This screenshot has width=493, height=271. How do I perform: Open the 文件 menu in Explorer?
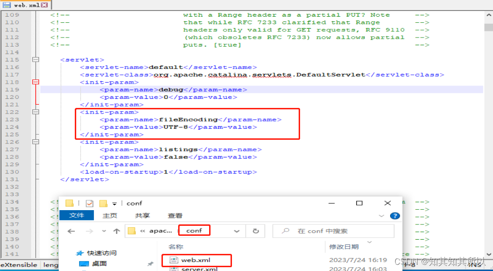pyautogui.click(x=77, y=215)
